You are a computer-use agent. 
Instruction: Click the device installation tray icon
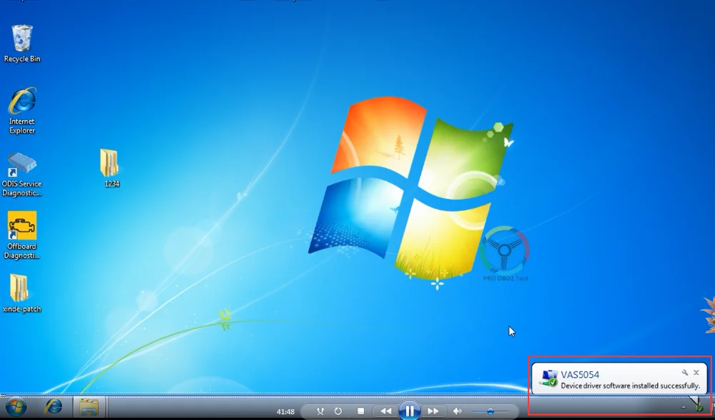click(x=699, y=406)
